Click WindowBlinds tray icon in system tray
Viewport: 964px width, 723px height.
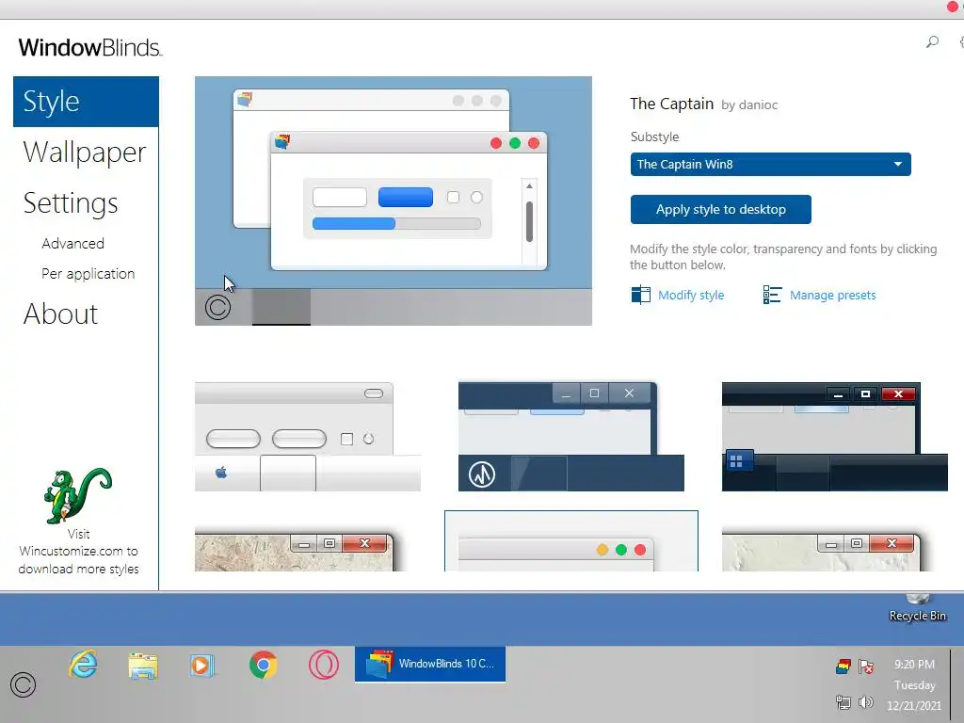click(x=843, y=666)
